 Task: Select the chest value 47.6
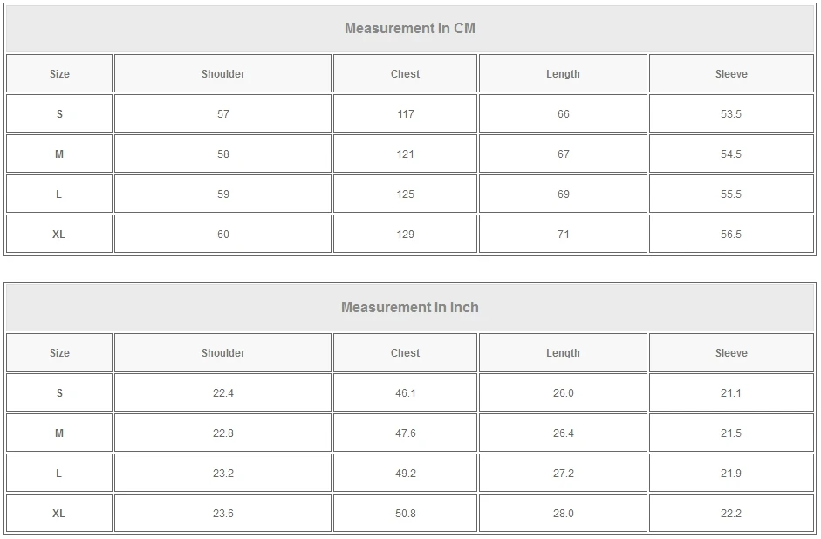[x=405, y=433]
